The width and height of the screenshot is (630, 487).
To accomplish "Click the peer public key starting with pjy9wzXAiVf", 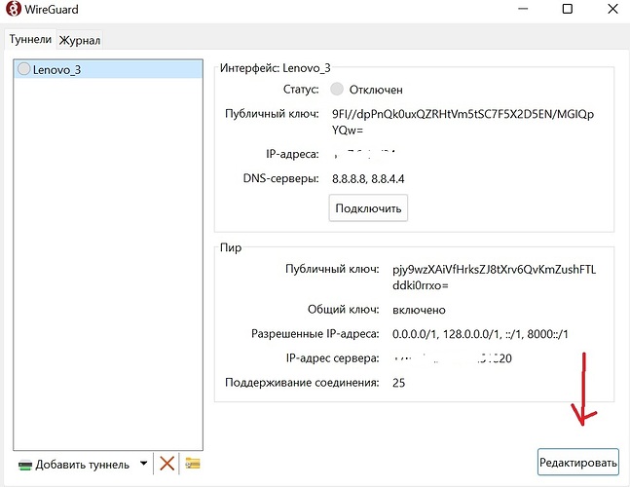I will (495, 278).
